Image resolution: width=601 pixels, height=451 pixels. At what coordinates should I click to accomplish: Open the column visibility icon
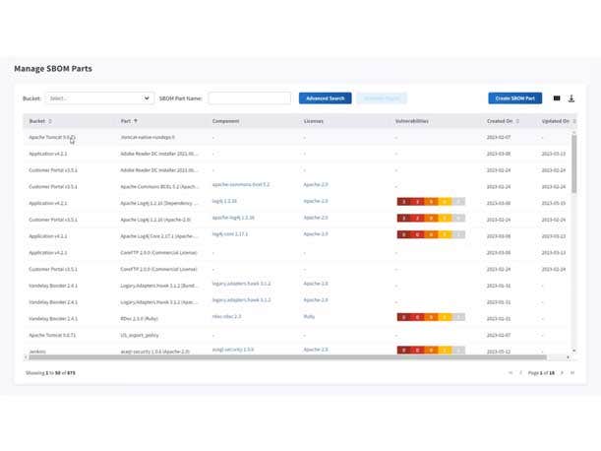click(557, 98)
